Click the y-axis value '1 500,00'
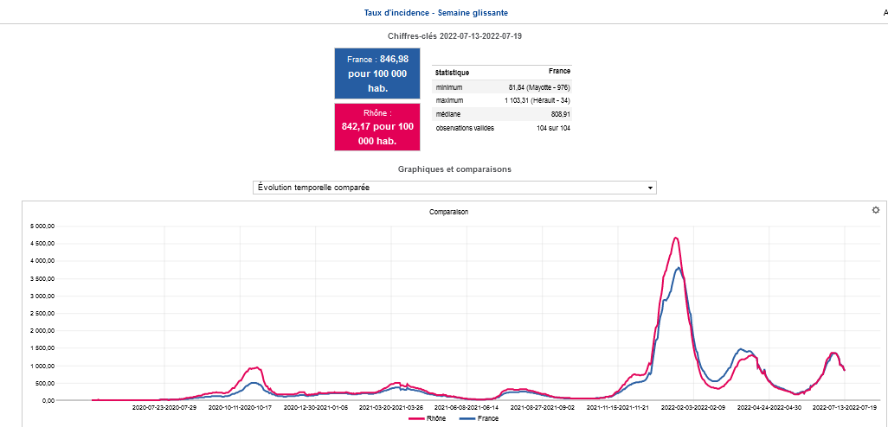The width and height of the screenshot is (888, 427). click(42, 348)
